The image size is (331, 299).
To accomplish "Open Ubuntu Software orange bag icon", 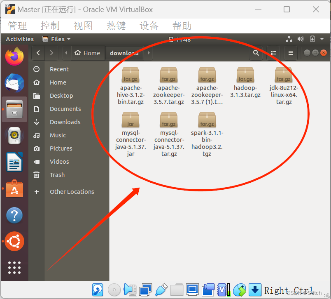I will (14, 188).
